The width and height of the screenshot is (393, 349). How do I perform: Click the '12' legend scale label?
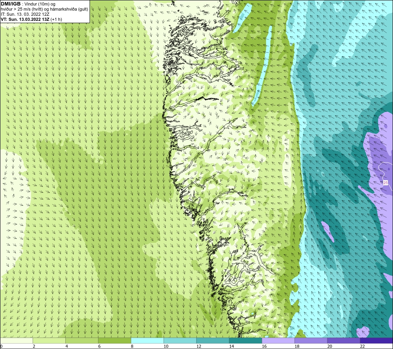pos(199,346)
